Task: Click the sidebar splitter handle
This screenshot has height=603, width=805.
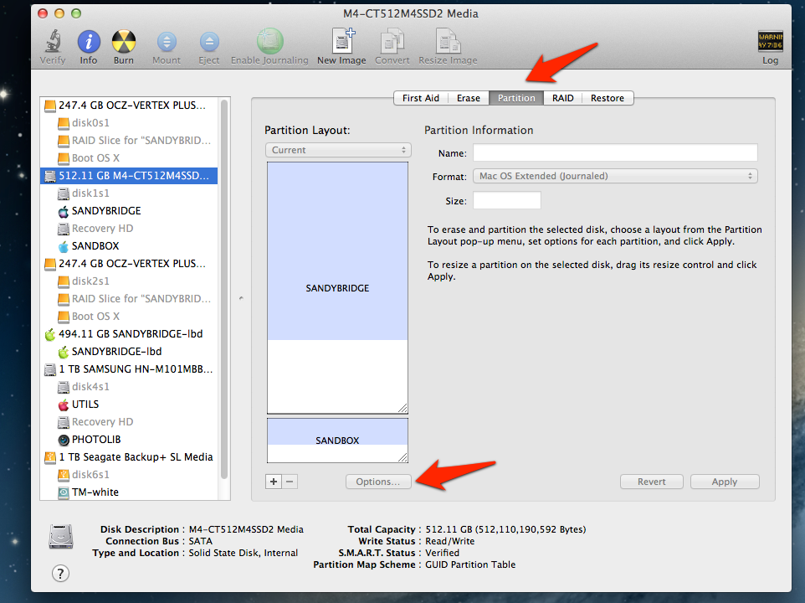Action: 241,298
